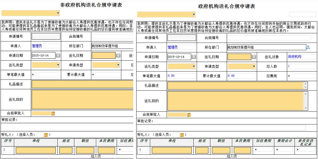
Task: Click the 合规审批人 field in the 政府机构 form
Action: click(x=177, y=115)
